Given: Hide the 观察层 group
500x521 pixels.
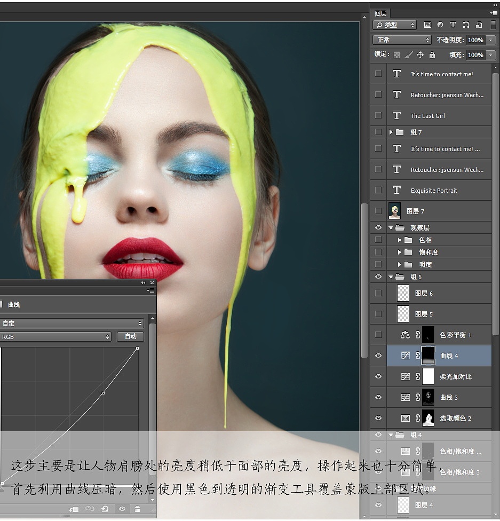Looking at the screenshot, I should pyautogui.click(x=378, y=227).
